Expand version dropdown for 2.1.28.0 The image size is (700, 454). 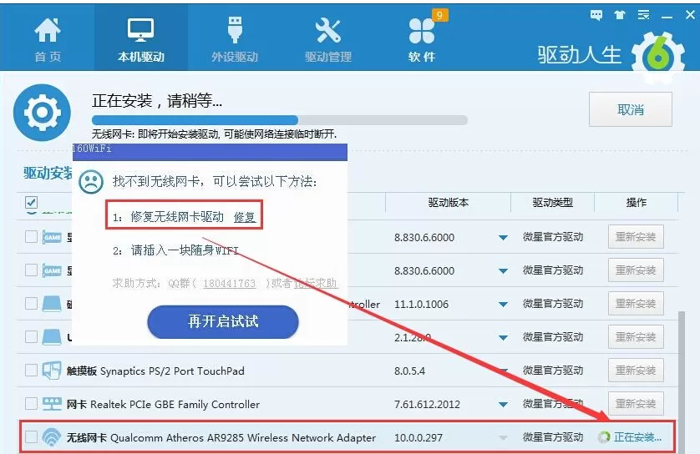[x=503, y=338]
